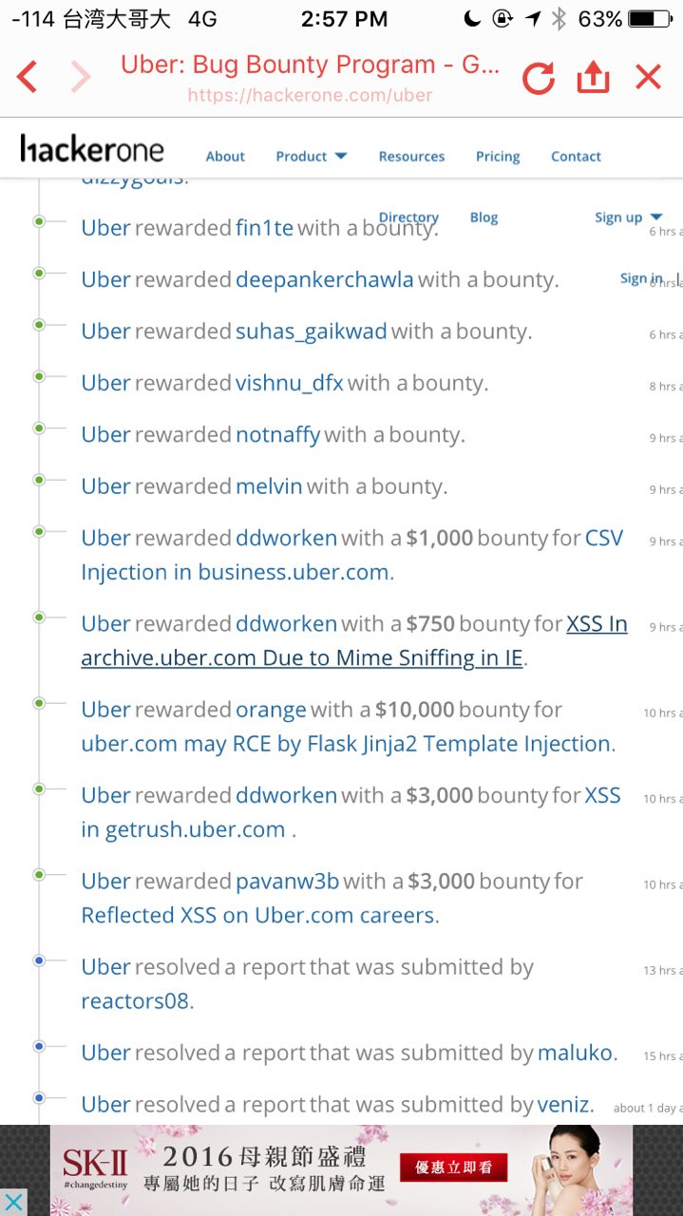Open the orange user profile link
683x1216 pixels.
tap(271, 710)
